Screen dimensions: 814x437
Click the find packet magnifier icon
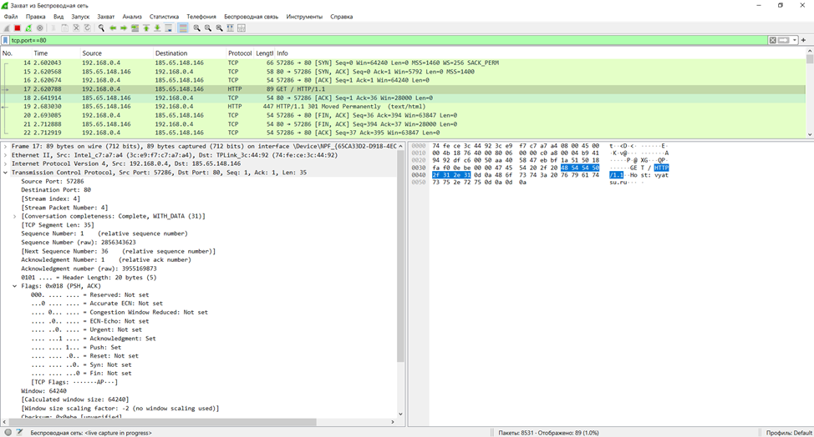point(101,28)
